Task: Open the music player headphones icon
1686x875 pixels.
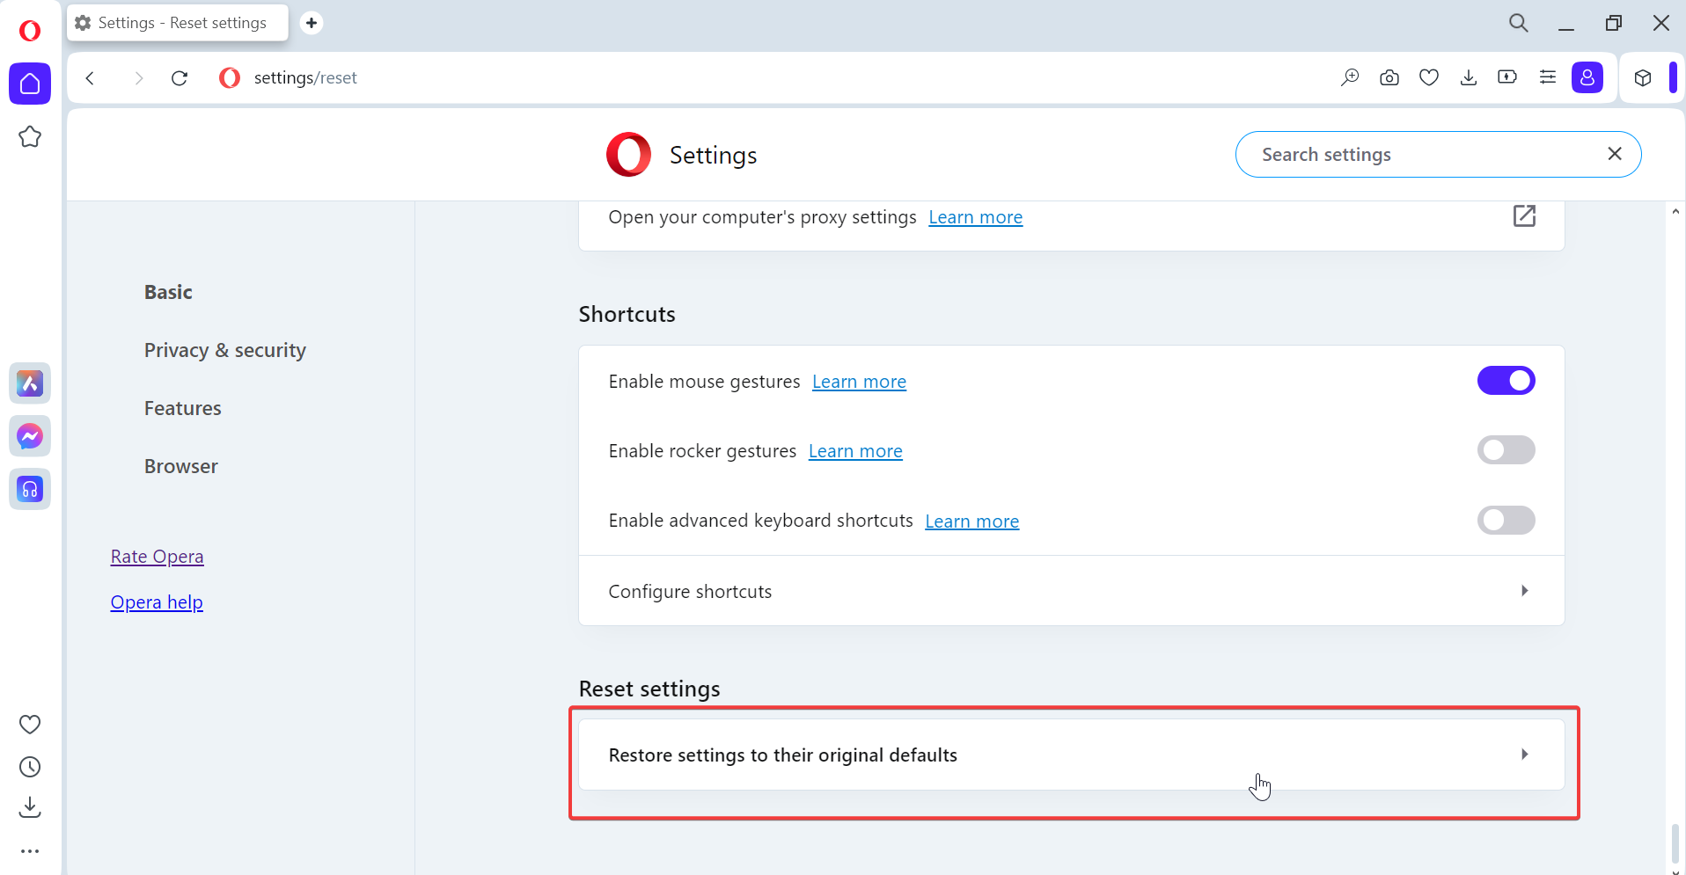Action: [x=30, y=489]
